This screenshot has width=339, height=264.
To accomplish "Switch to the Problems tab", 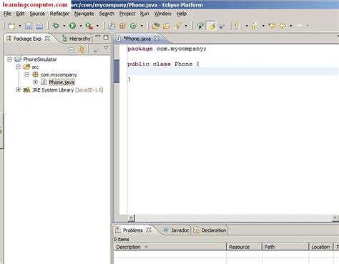I will pos(132,230).
